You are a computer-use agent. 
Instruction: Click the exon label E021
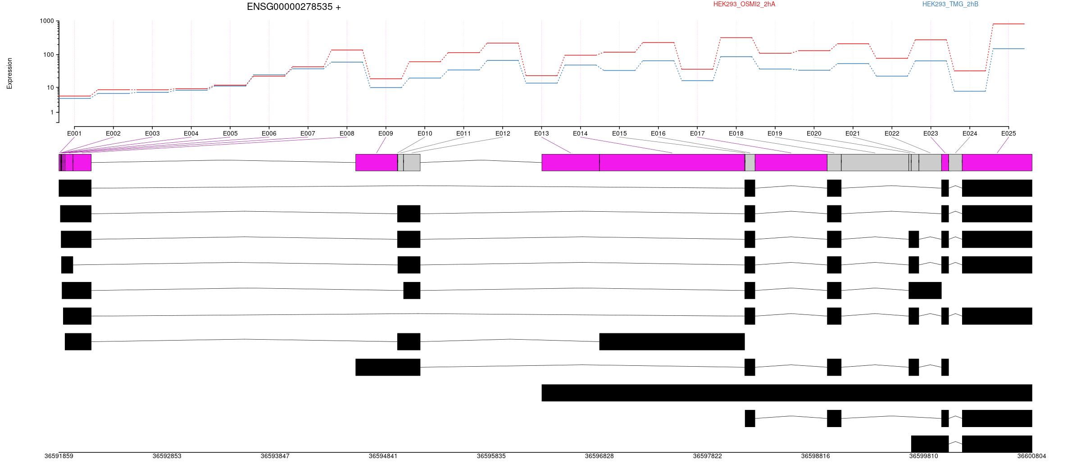coord(853,133)
